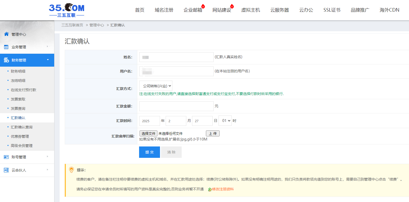Screen dimensions: 409x202
Task: Click the 财务管理 sidebar icon
Action: (6, 60)
